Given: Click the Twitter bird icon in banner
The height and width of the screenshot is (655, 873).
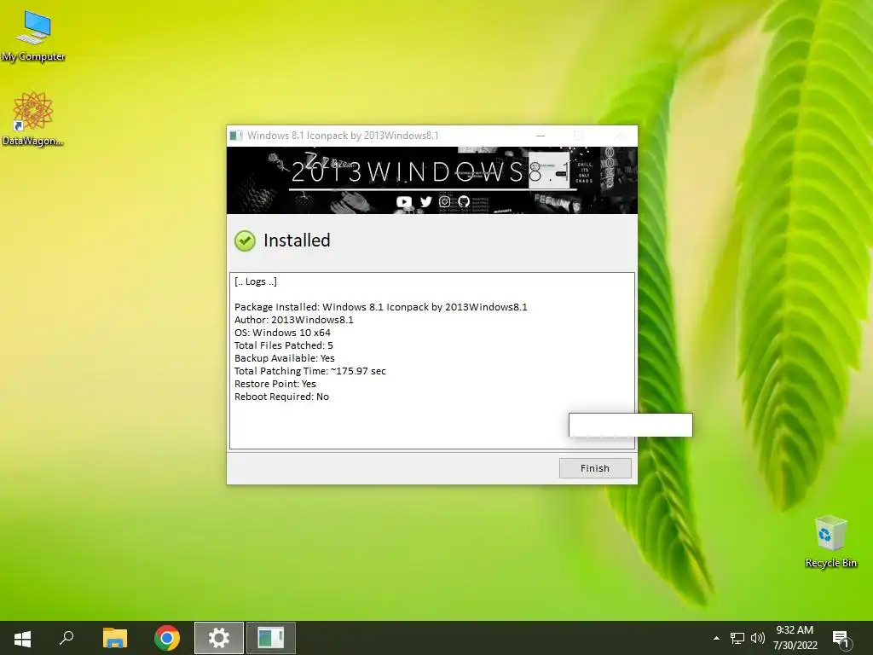Looking at the screenshot, I should 426,201.
